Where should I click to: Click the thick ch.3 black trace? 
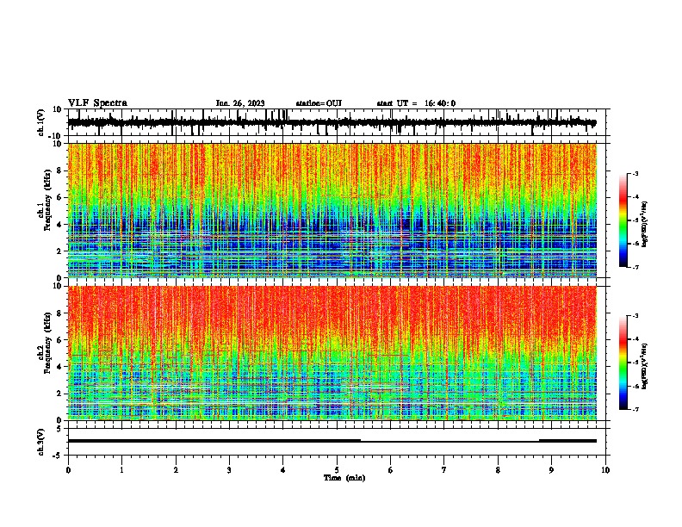pos(332,441)
